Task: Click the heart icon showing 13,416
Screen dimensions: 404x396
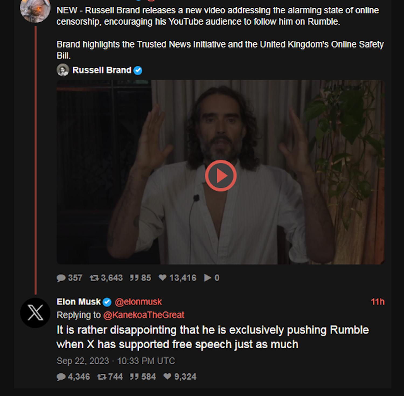Action: [162, 277]
